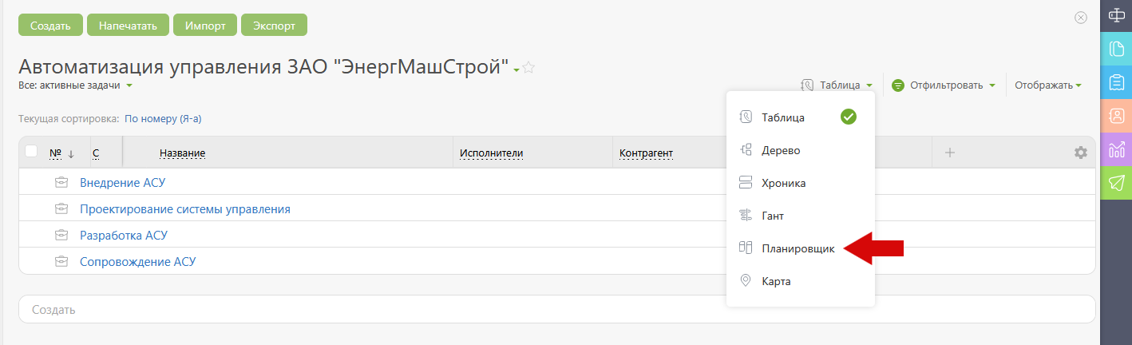1132x345 pixels.
Task: Open the Отображать dropdown
Action: 1048,85
